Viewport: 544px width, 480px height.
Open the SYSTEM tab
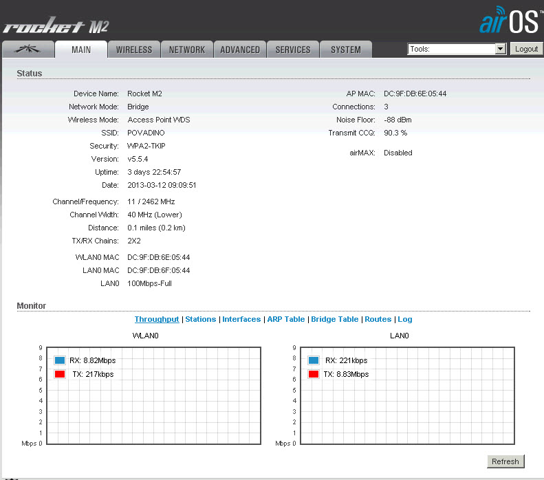[x=346, y=50]
